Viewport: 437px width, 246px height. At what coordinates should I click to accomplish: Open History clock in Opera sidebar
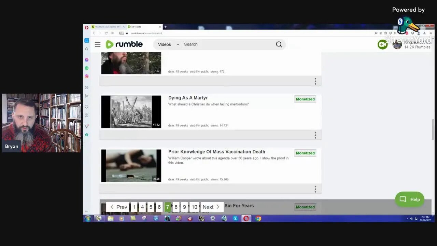(x=87, y=115)
